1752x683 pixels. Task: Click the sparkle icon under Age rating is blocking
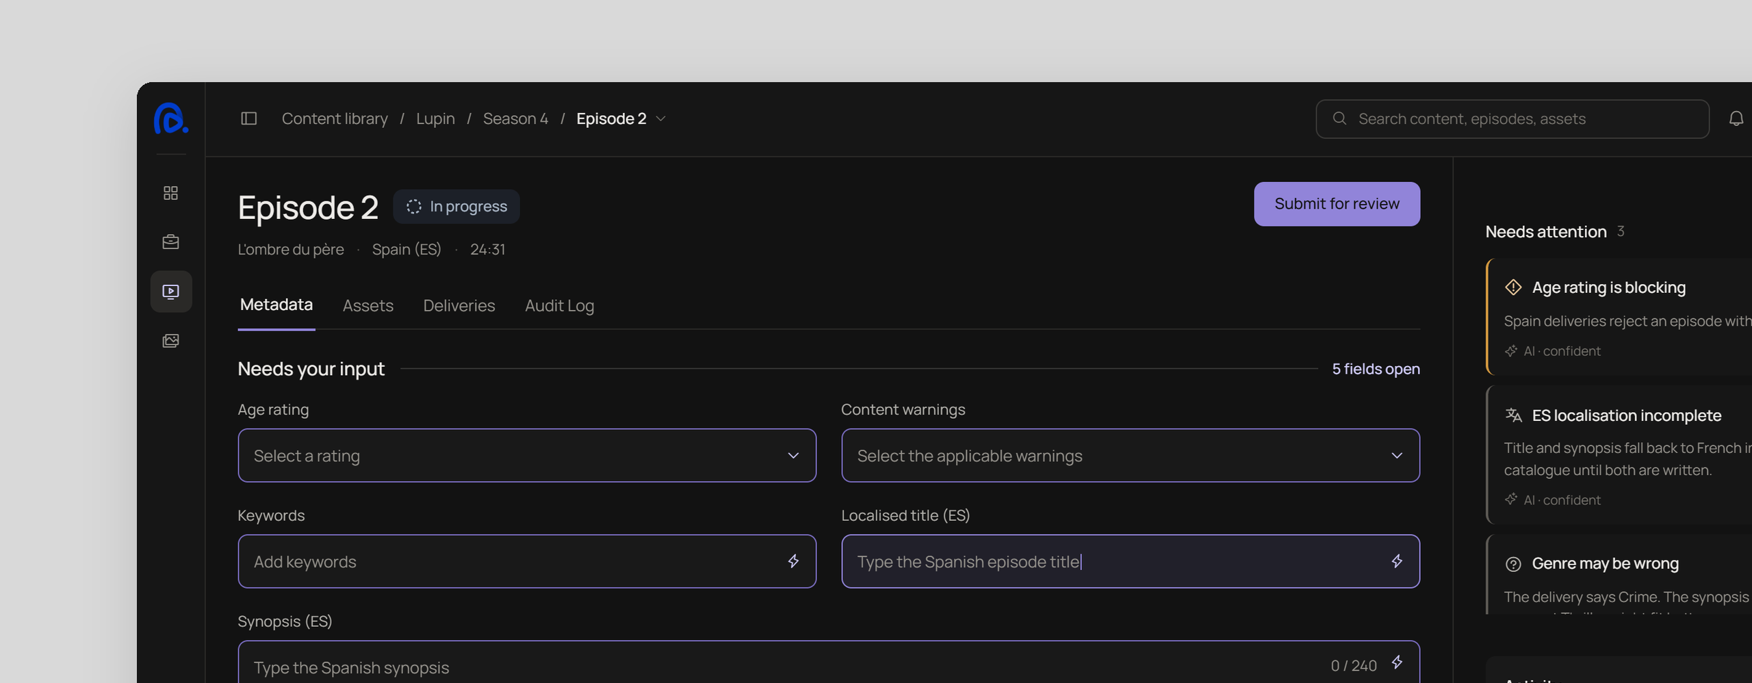1511,351
